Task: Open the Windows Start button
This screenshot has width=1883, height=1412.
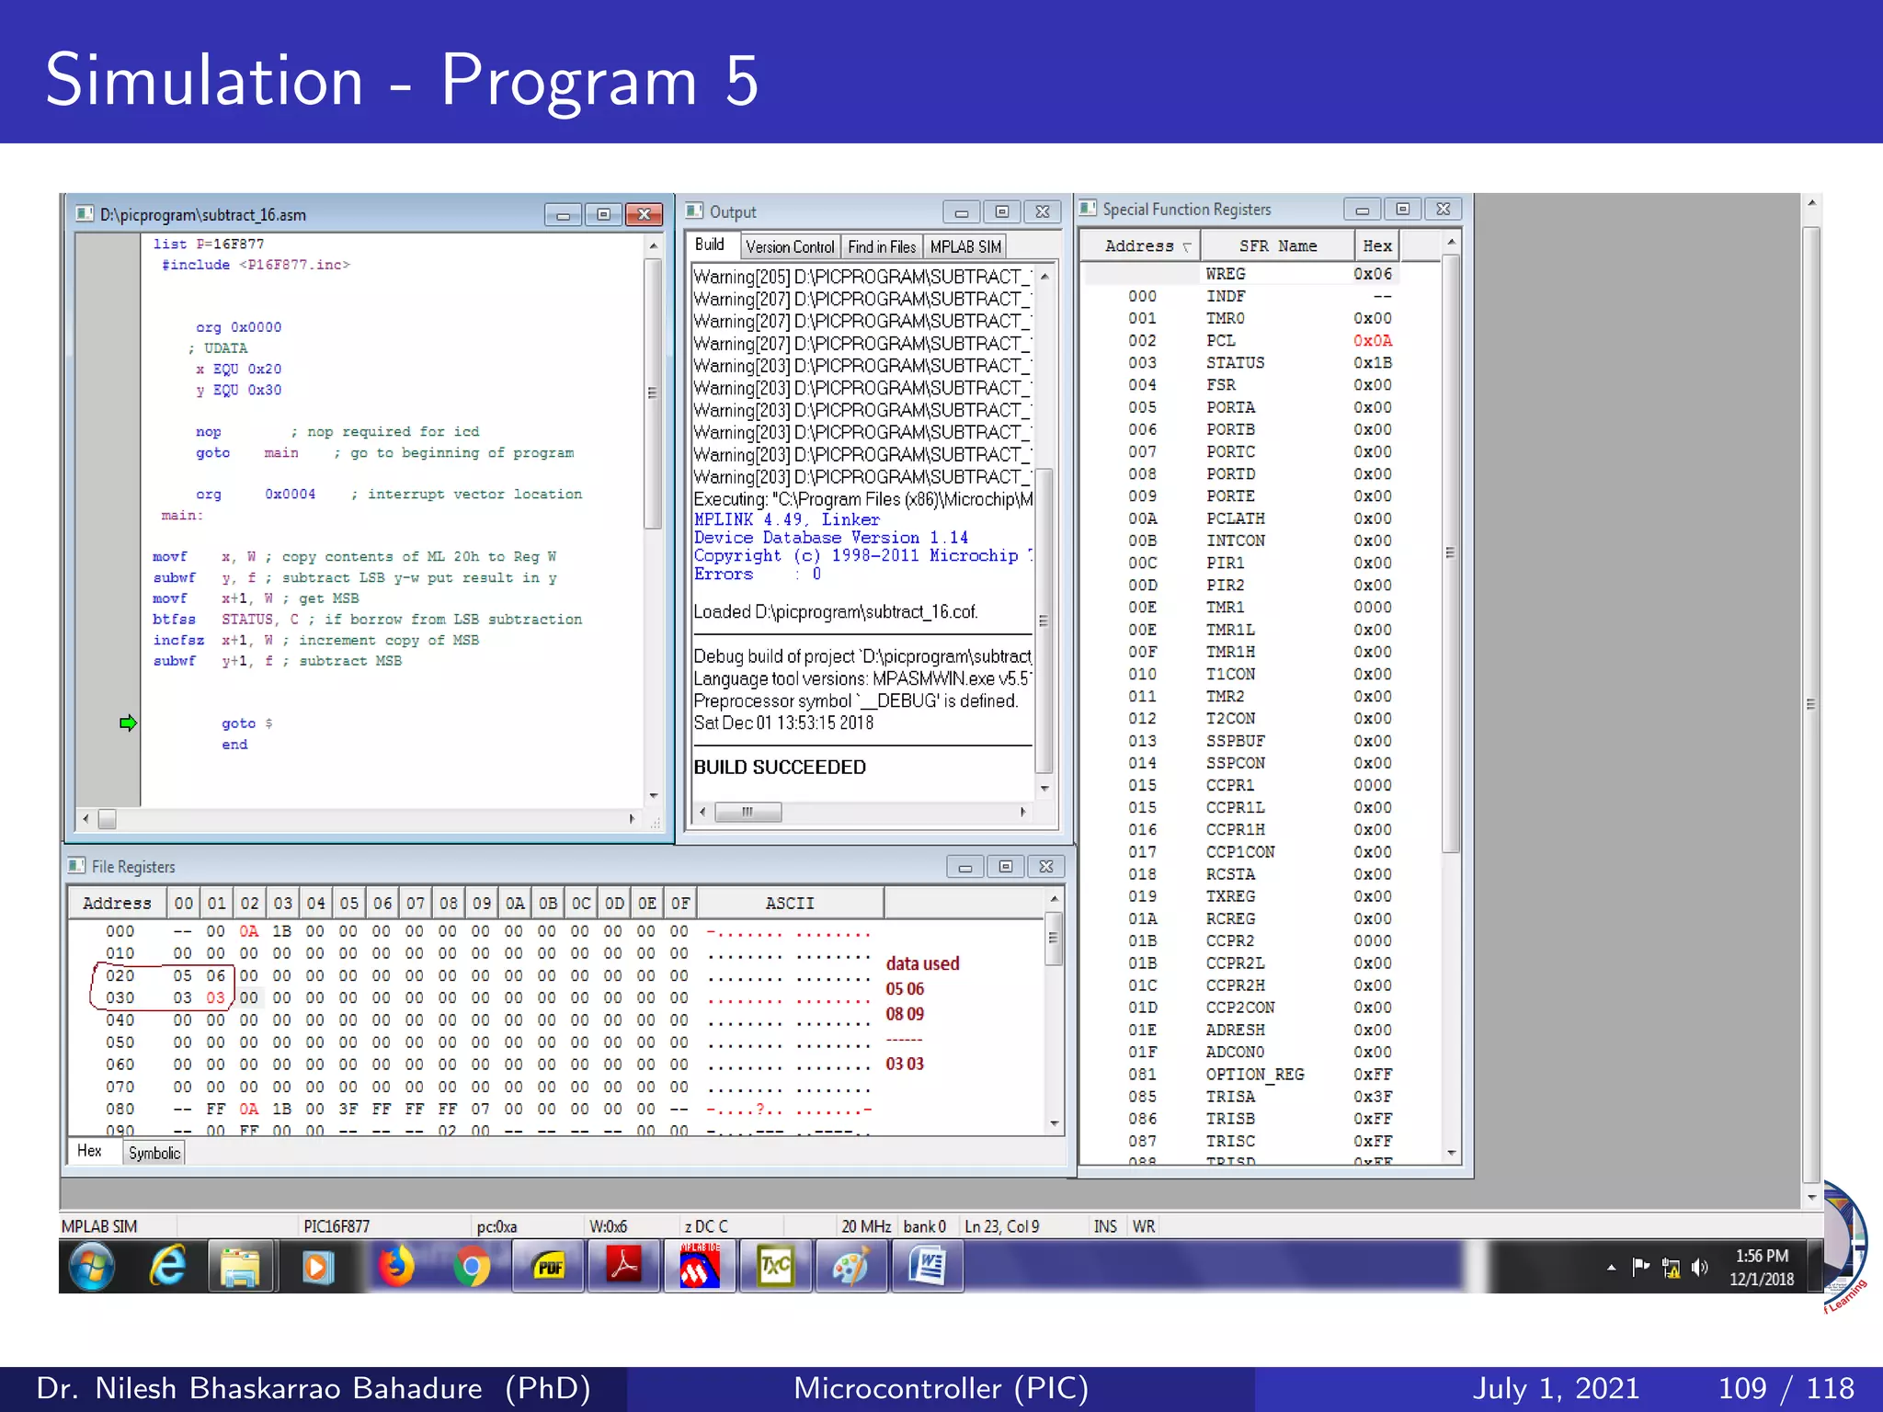Action: click(92, 1267)
